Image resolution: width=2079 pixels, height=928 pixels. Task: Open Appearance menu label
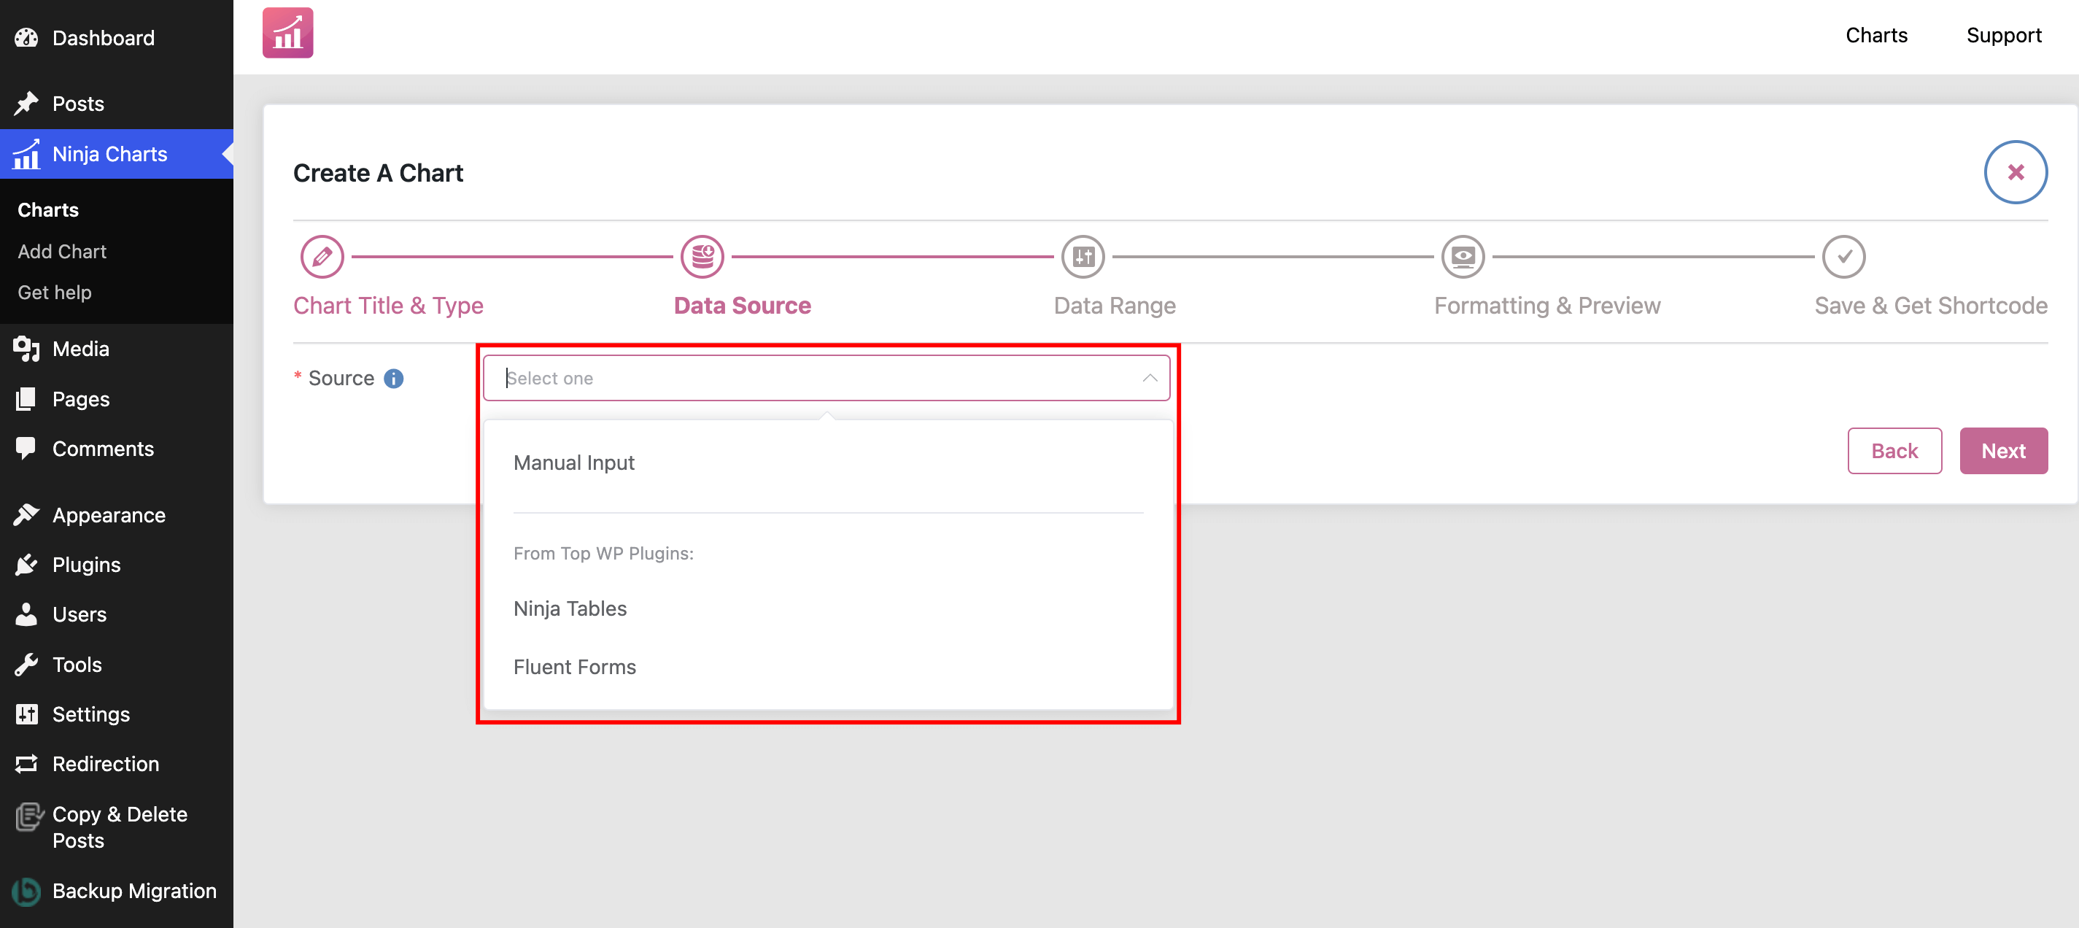click(x=109, y=515)
